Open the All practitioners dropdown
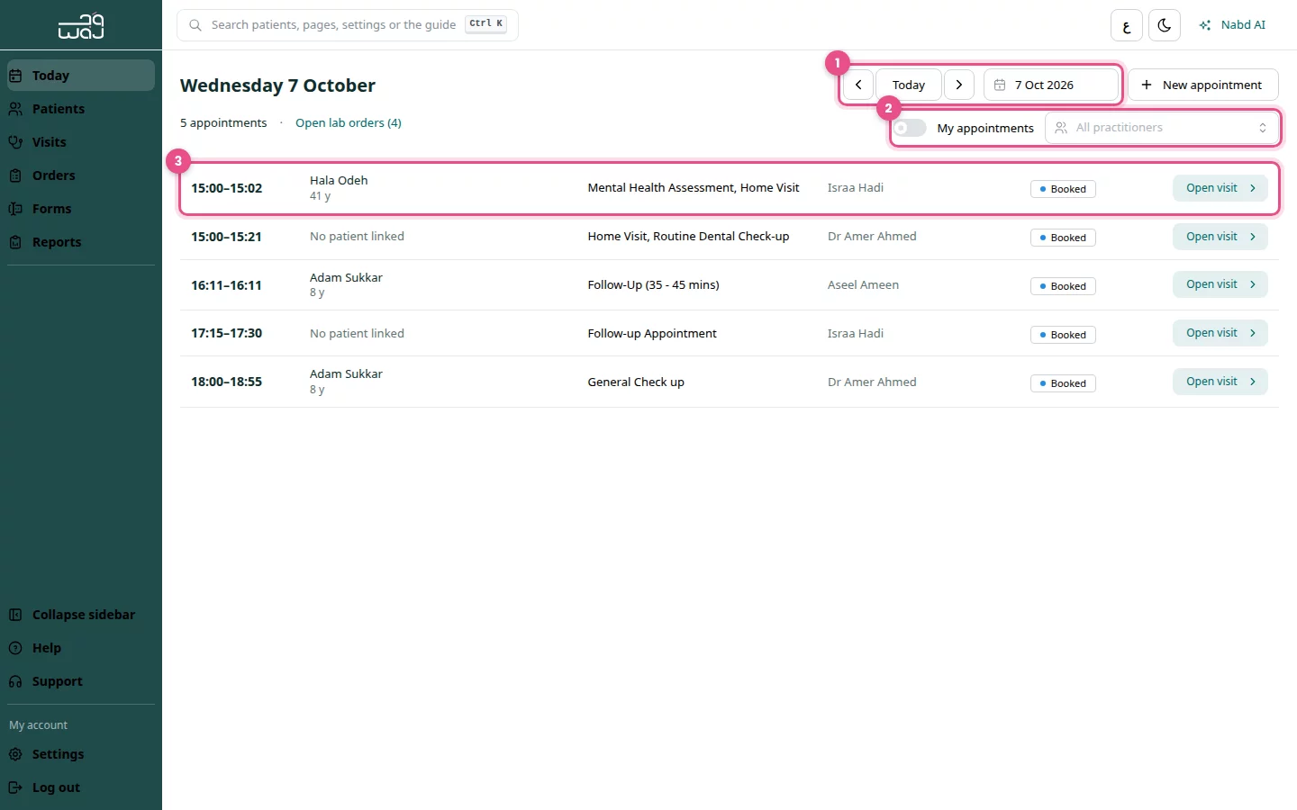This screenshot has width=1297, height=810. [x=1161, y=128]
